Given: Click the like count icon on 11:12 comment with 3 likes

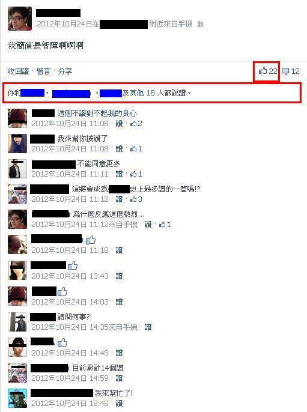Looking at the screenshot, I should click(x=136, y=199).
